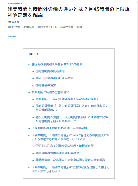Click the publish date 2019.09.27
138x186 pixels.
coord(13,22)
